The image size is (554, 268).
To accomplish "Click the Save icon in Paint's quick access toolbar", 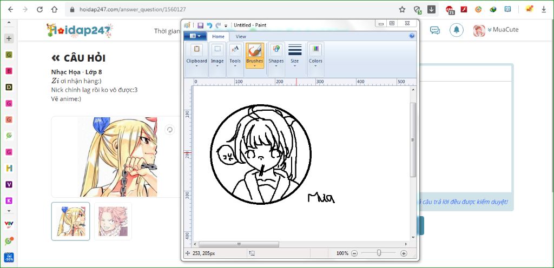I will coord(200,25).
